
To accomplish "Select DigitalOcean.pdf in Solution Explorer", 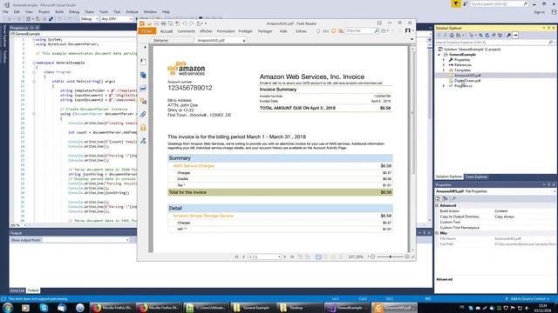I will (467, 81).
